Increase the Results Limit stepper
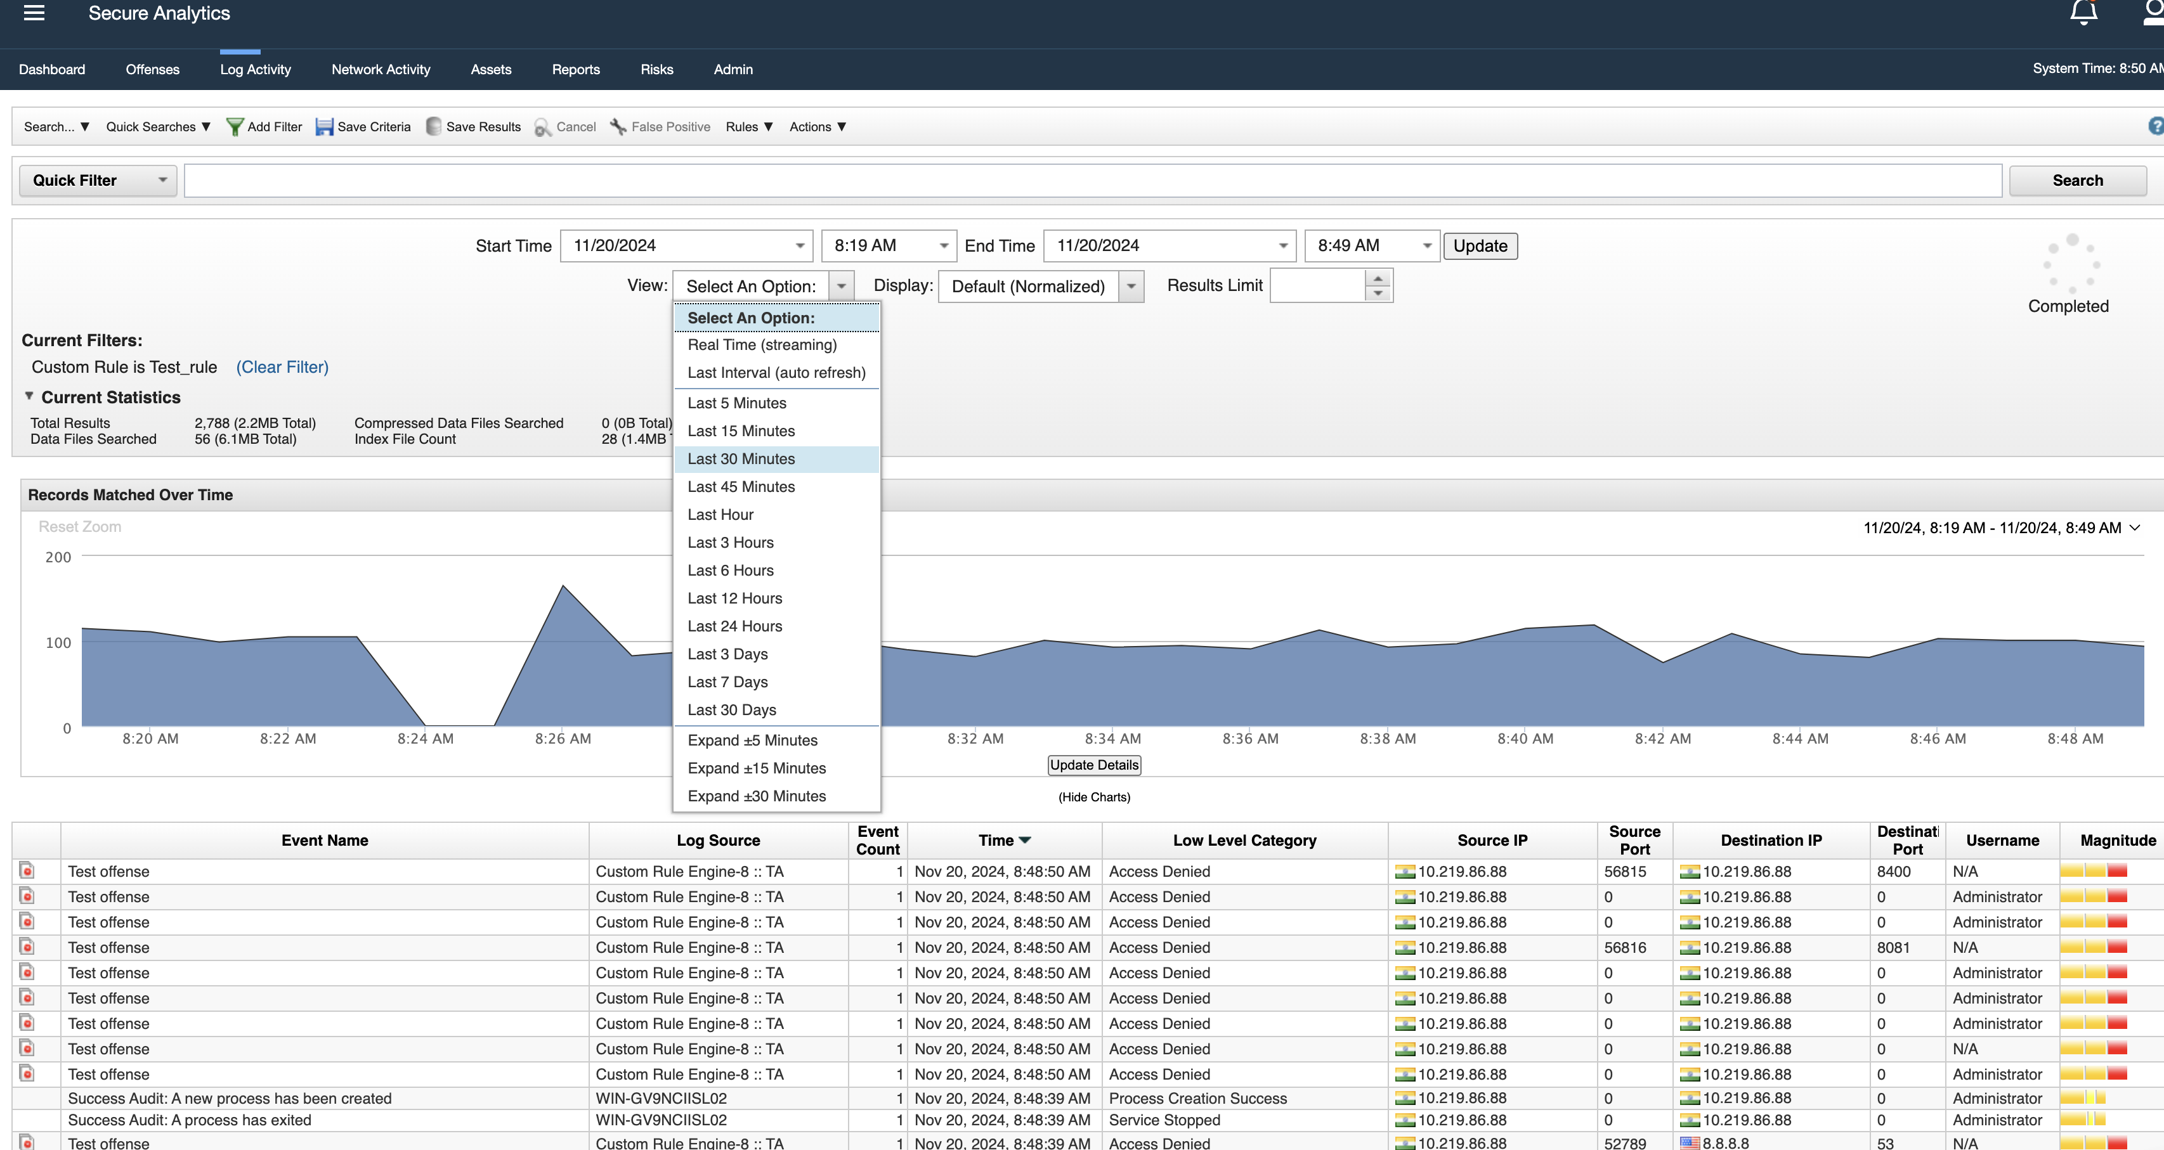 point(1378,278)
